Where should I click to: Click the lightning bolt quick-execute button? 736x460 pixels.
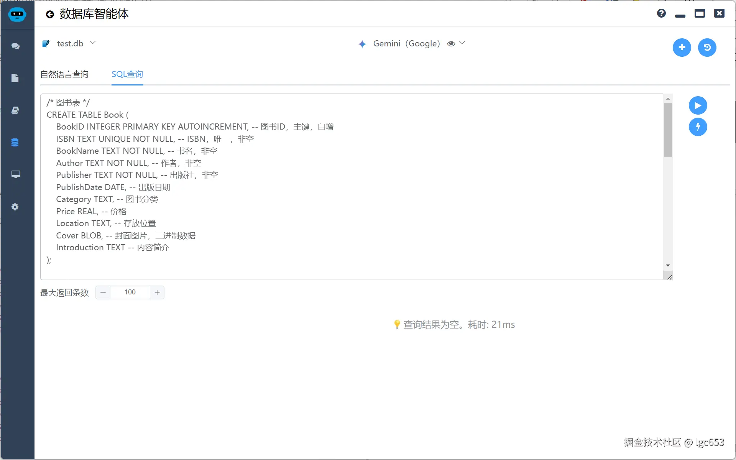698,127
